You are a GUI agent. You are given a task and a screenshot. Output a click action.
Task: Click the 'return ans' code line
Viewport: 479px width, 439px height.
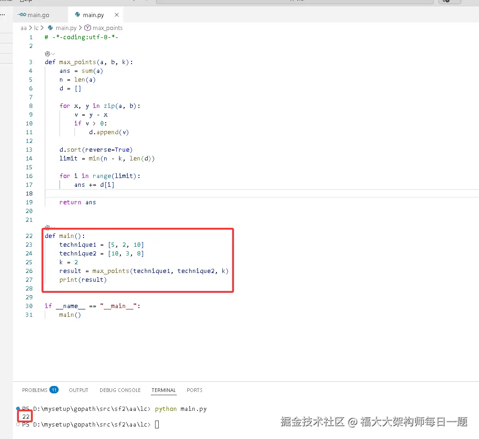78,202
